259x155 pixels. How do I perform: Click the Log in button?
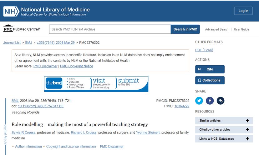(243, 11)
